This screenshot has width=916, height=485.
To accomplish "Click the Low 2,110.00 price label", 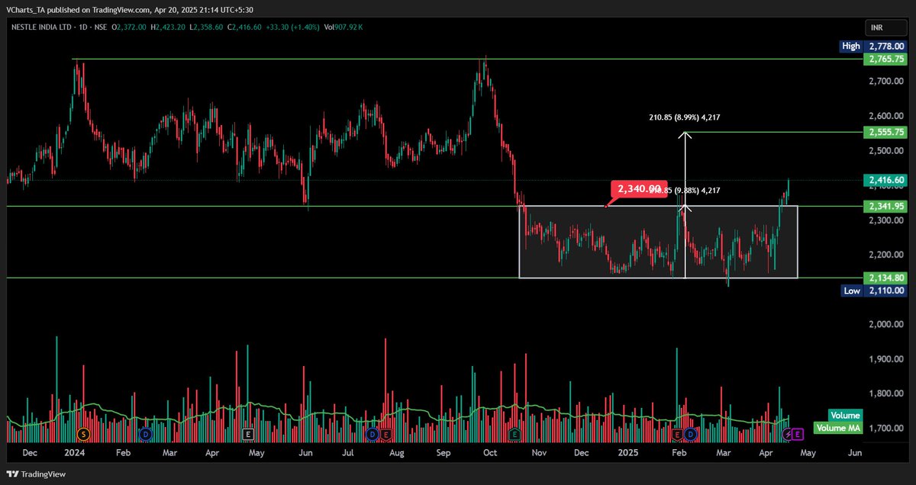I will [873, 291].
